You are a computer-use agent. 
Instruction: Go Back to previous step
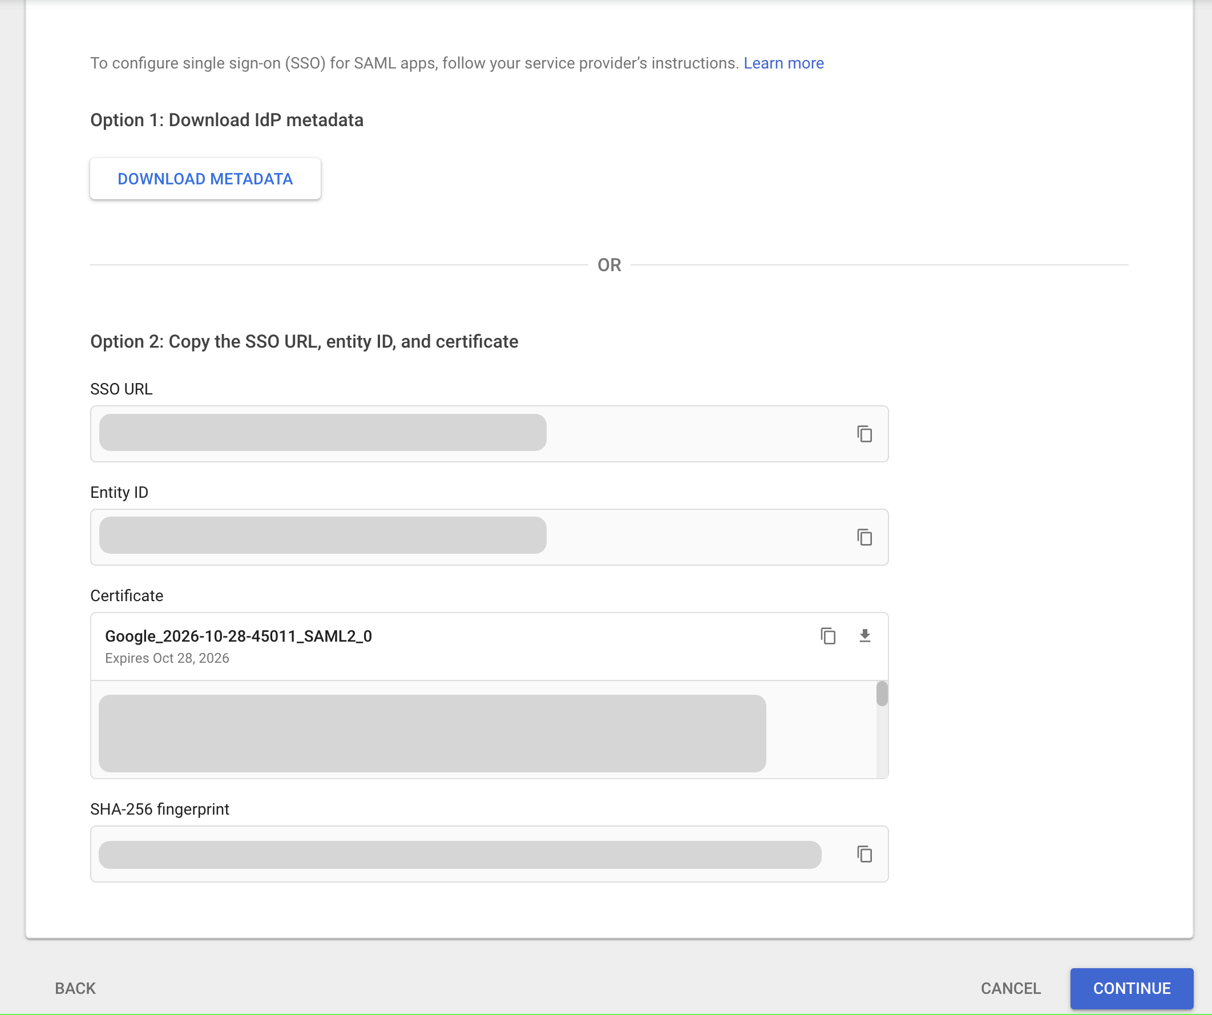pos(75,988)
